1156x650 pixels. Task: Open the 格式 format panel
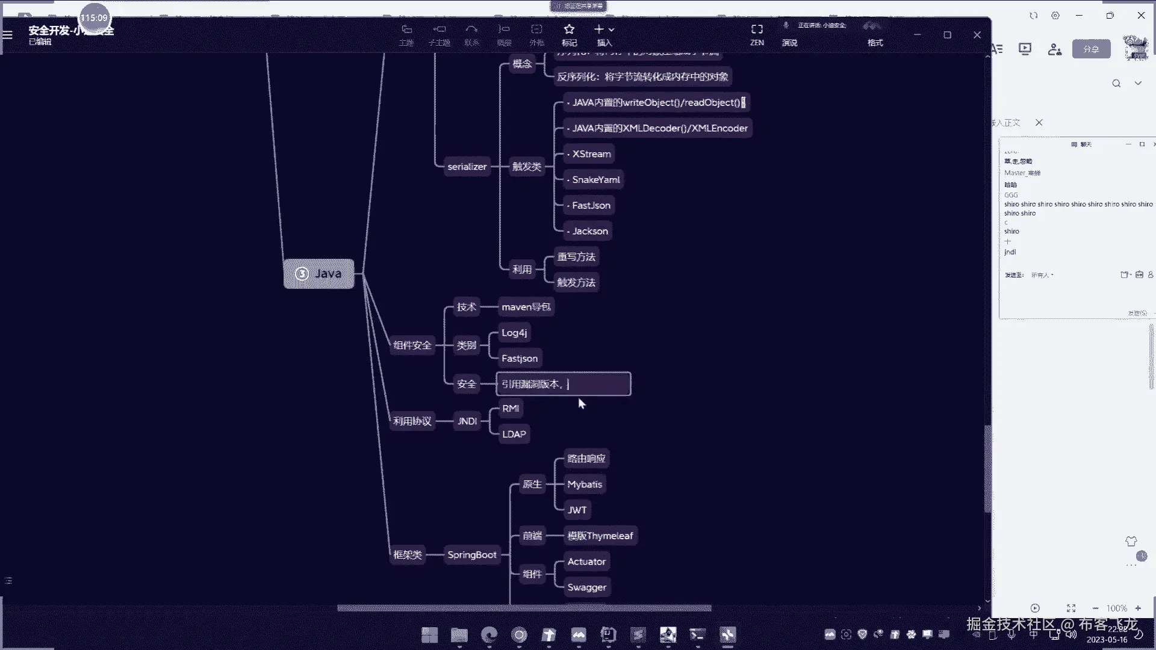(875, 43)
